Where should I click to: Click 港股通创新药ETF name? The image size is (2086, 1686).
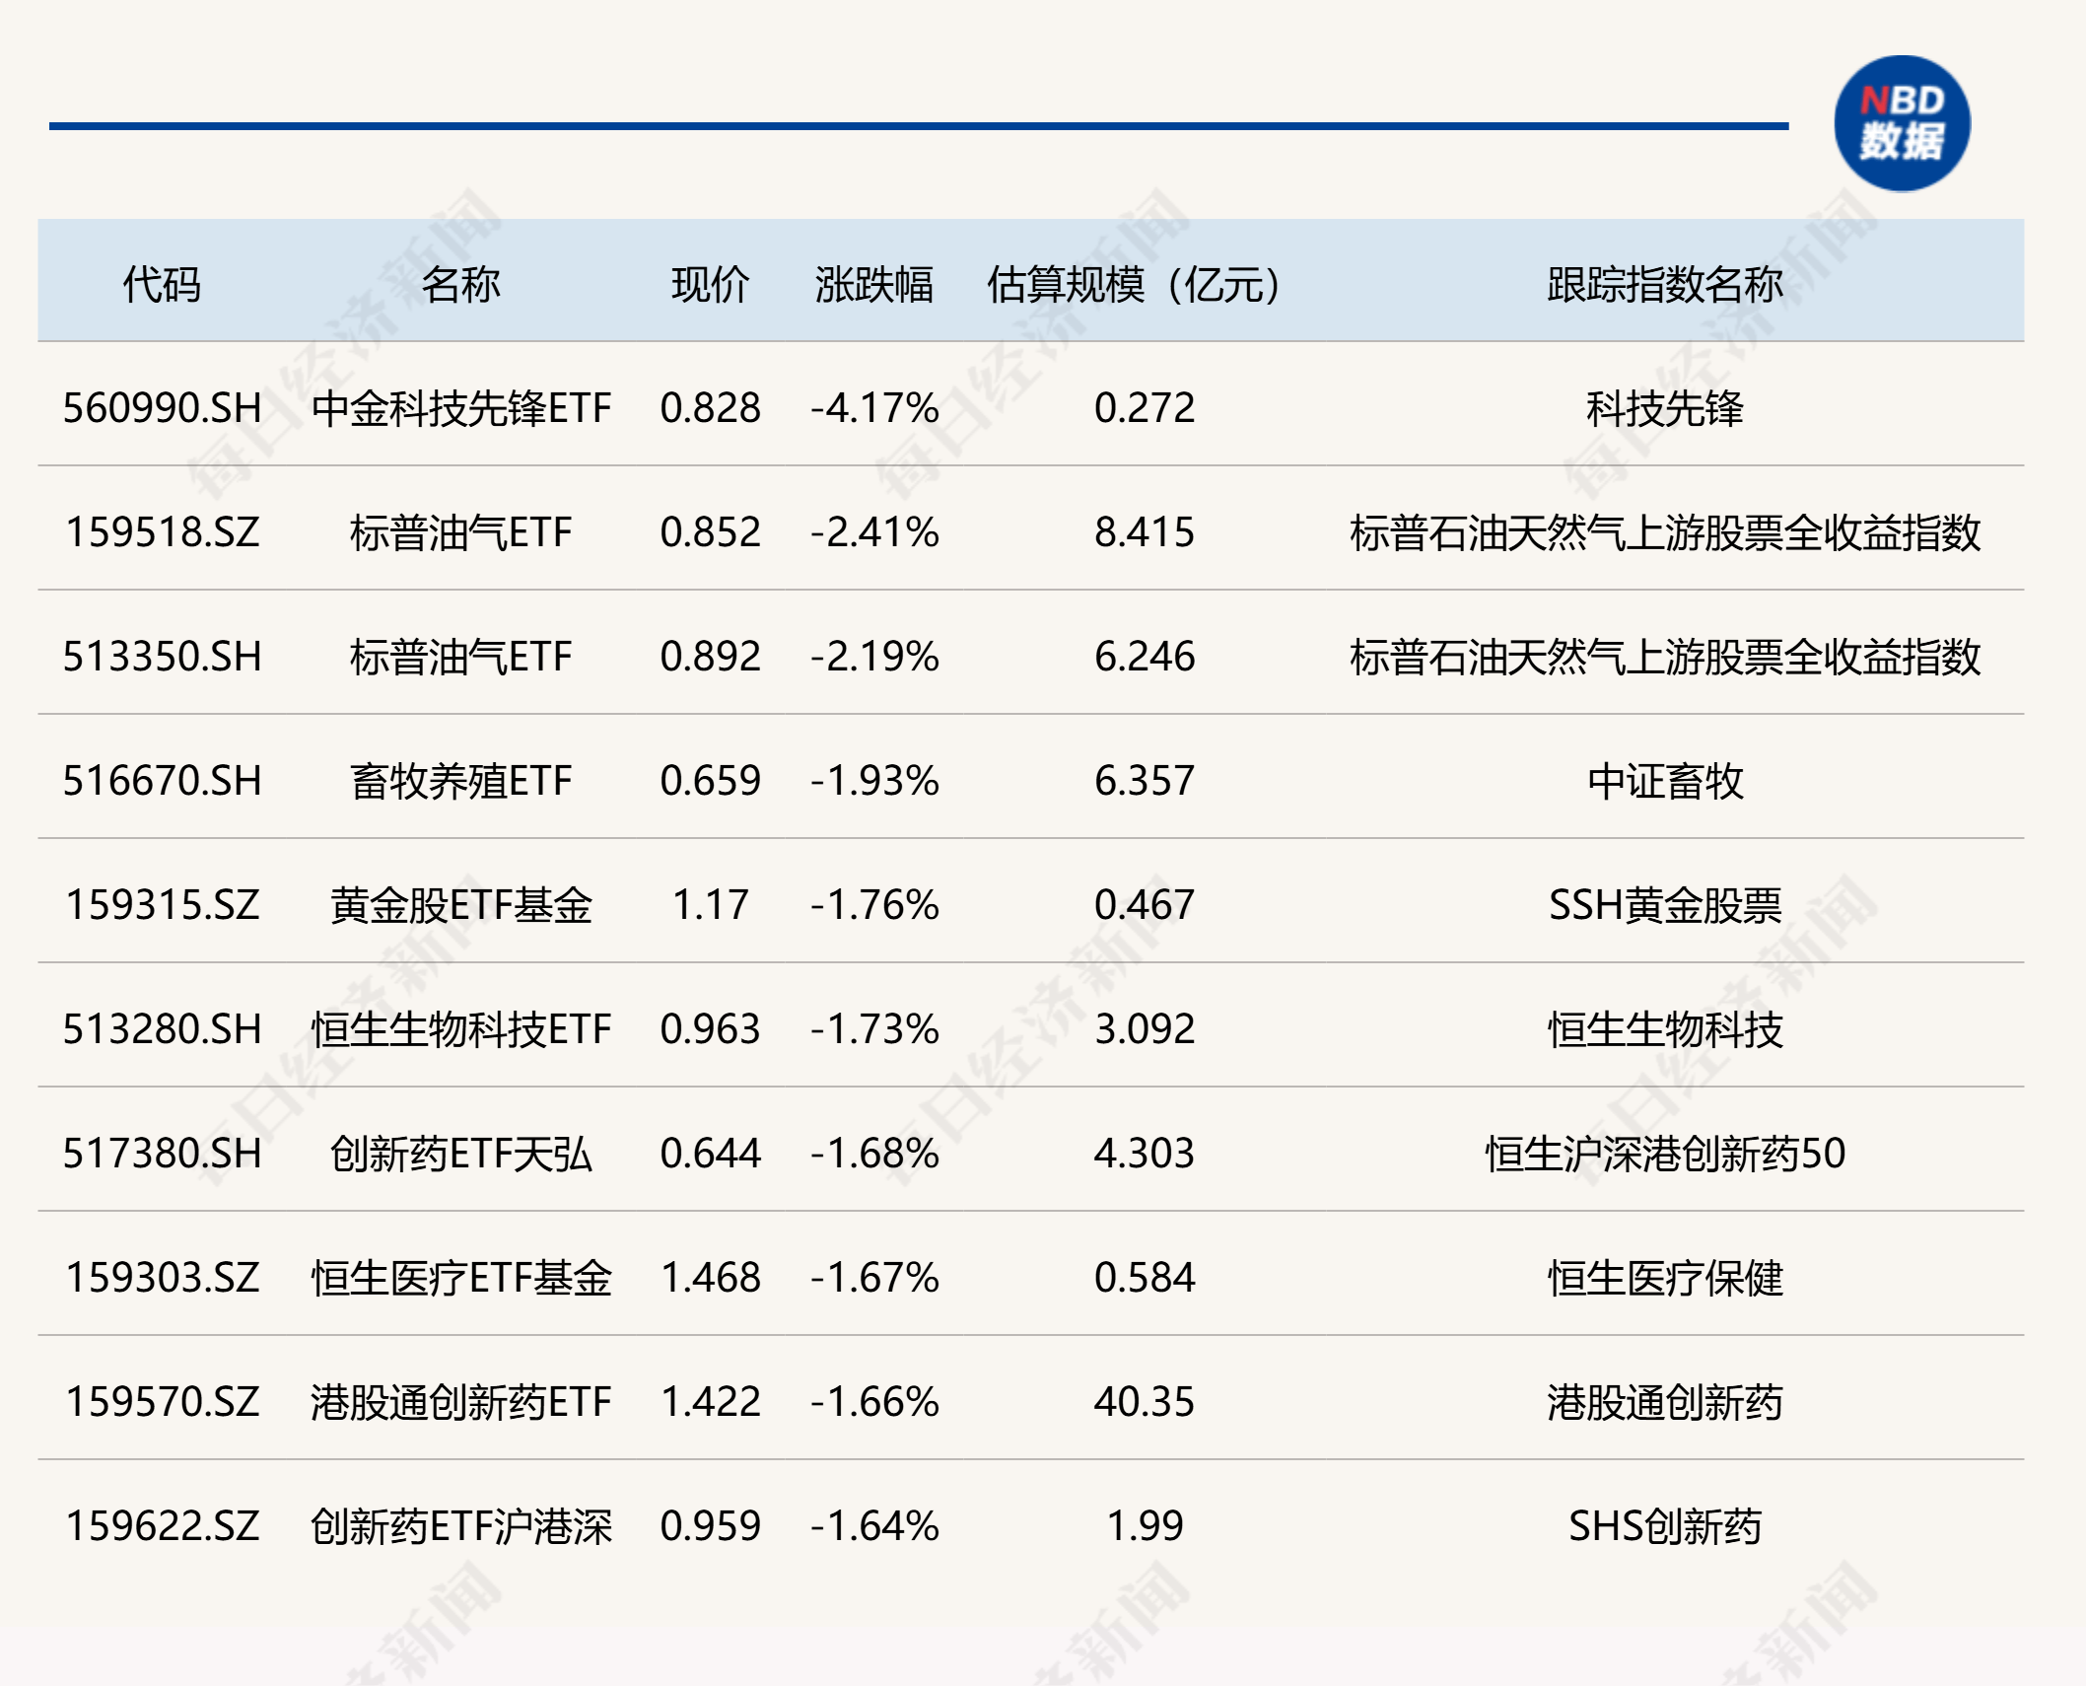(460, 1402)
